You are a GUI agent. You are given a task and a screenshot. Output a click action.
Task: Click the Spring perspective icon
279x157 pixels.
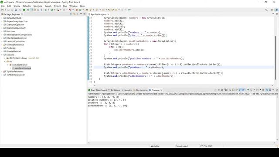click(x=277, y=10)
